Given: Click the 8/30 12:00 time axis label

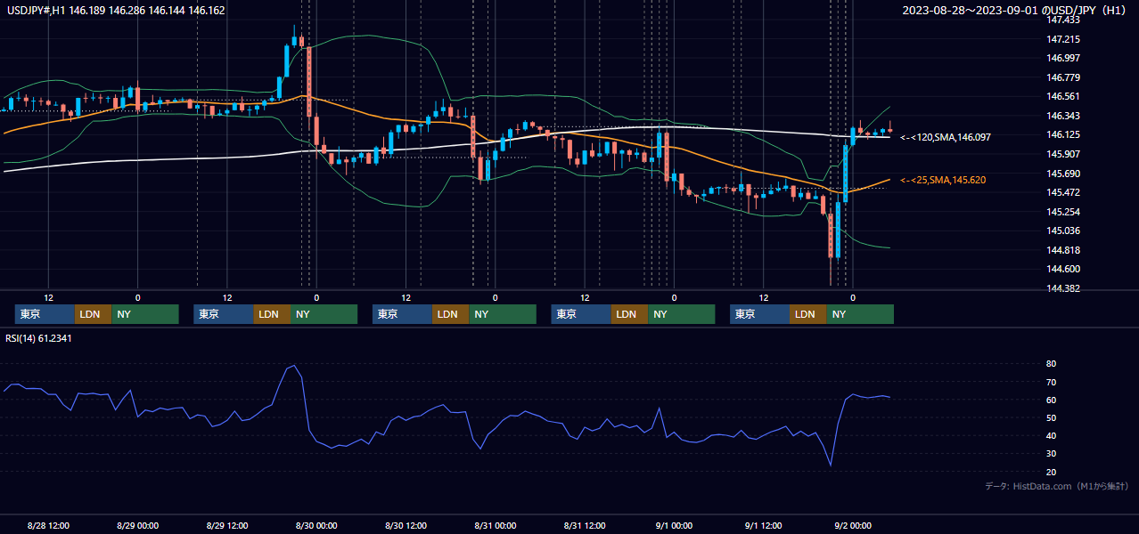Looking at the screenshot, I should coord(406,526).
